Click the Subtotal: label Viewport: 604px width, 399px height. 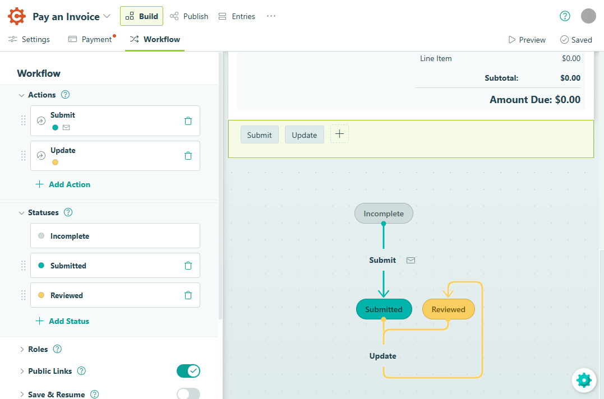501,78
